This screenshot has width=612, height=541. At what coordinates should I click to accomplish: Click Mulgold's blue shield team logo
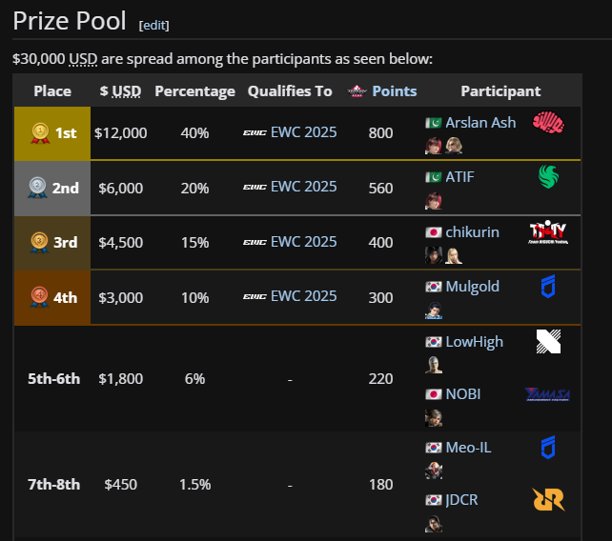[548, 287]
